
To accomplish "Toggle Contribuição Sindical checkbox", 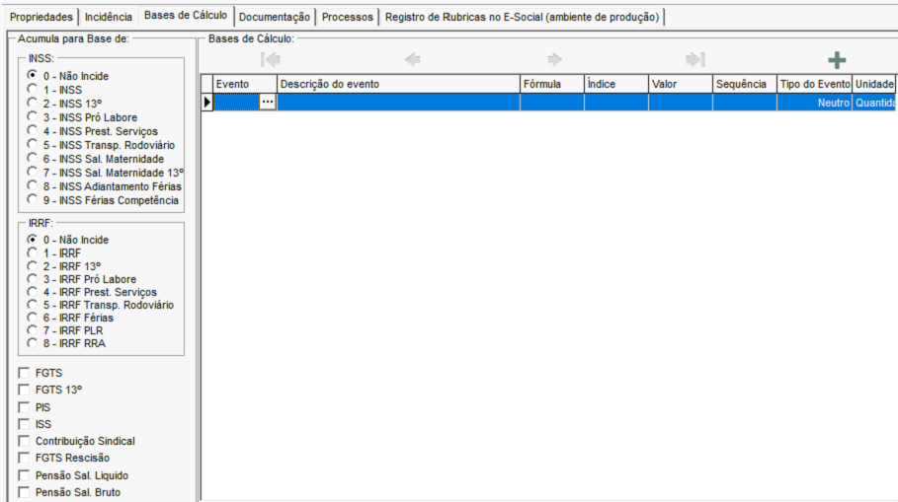I will point(24,441).
